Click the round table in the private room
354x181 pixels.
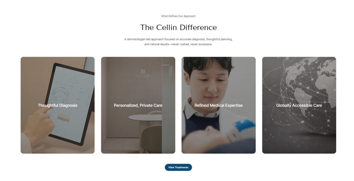[145, 118]
